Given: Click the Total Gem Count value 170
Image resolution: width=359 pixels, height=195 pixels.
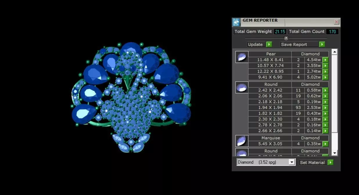Looking at the screenshot, I should (x=332, y=32).
